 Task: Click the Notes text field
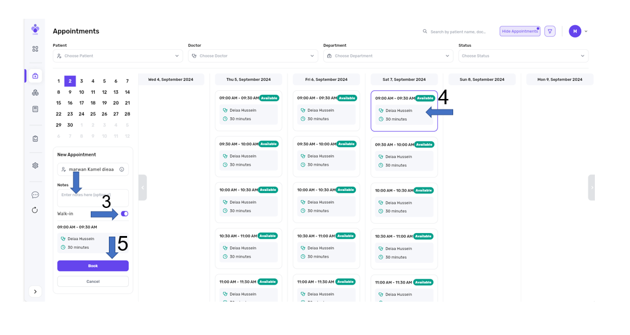coord(93,198)
